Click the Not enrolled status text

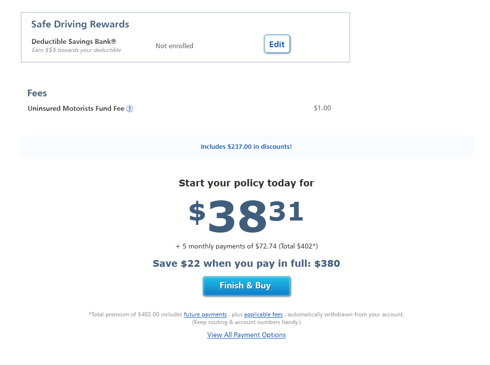tap(174, 45)
